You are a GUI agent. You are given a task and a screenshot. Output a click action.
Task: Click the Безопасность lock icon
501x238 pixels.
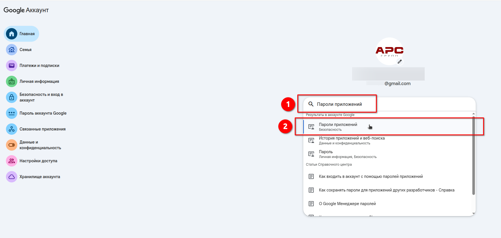(x=12, y=97)
